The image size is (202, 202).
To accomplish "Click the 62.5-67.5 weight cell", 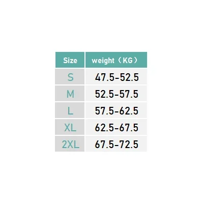I will [116, 127].
